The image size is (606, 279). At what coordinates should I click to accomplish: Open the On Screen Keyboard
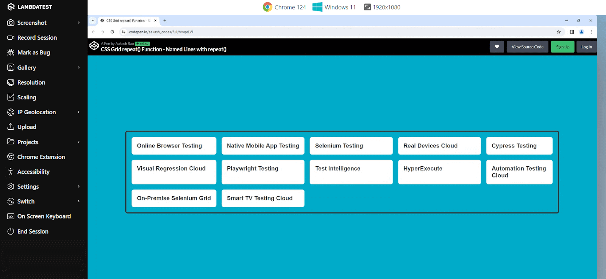click(44, 216)
